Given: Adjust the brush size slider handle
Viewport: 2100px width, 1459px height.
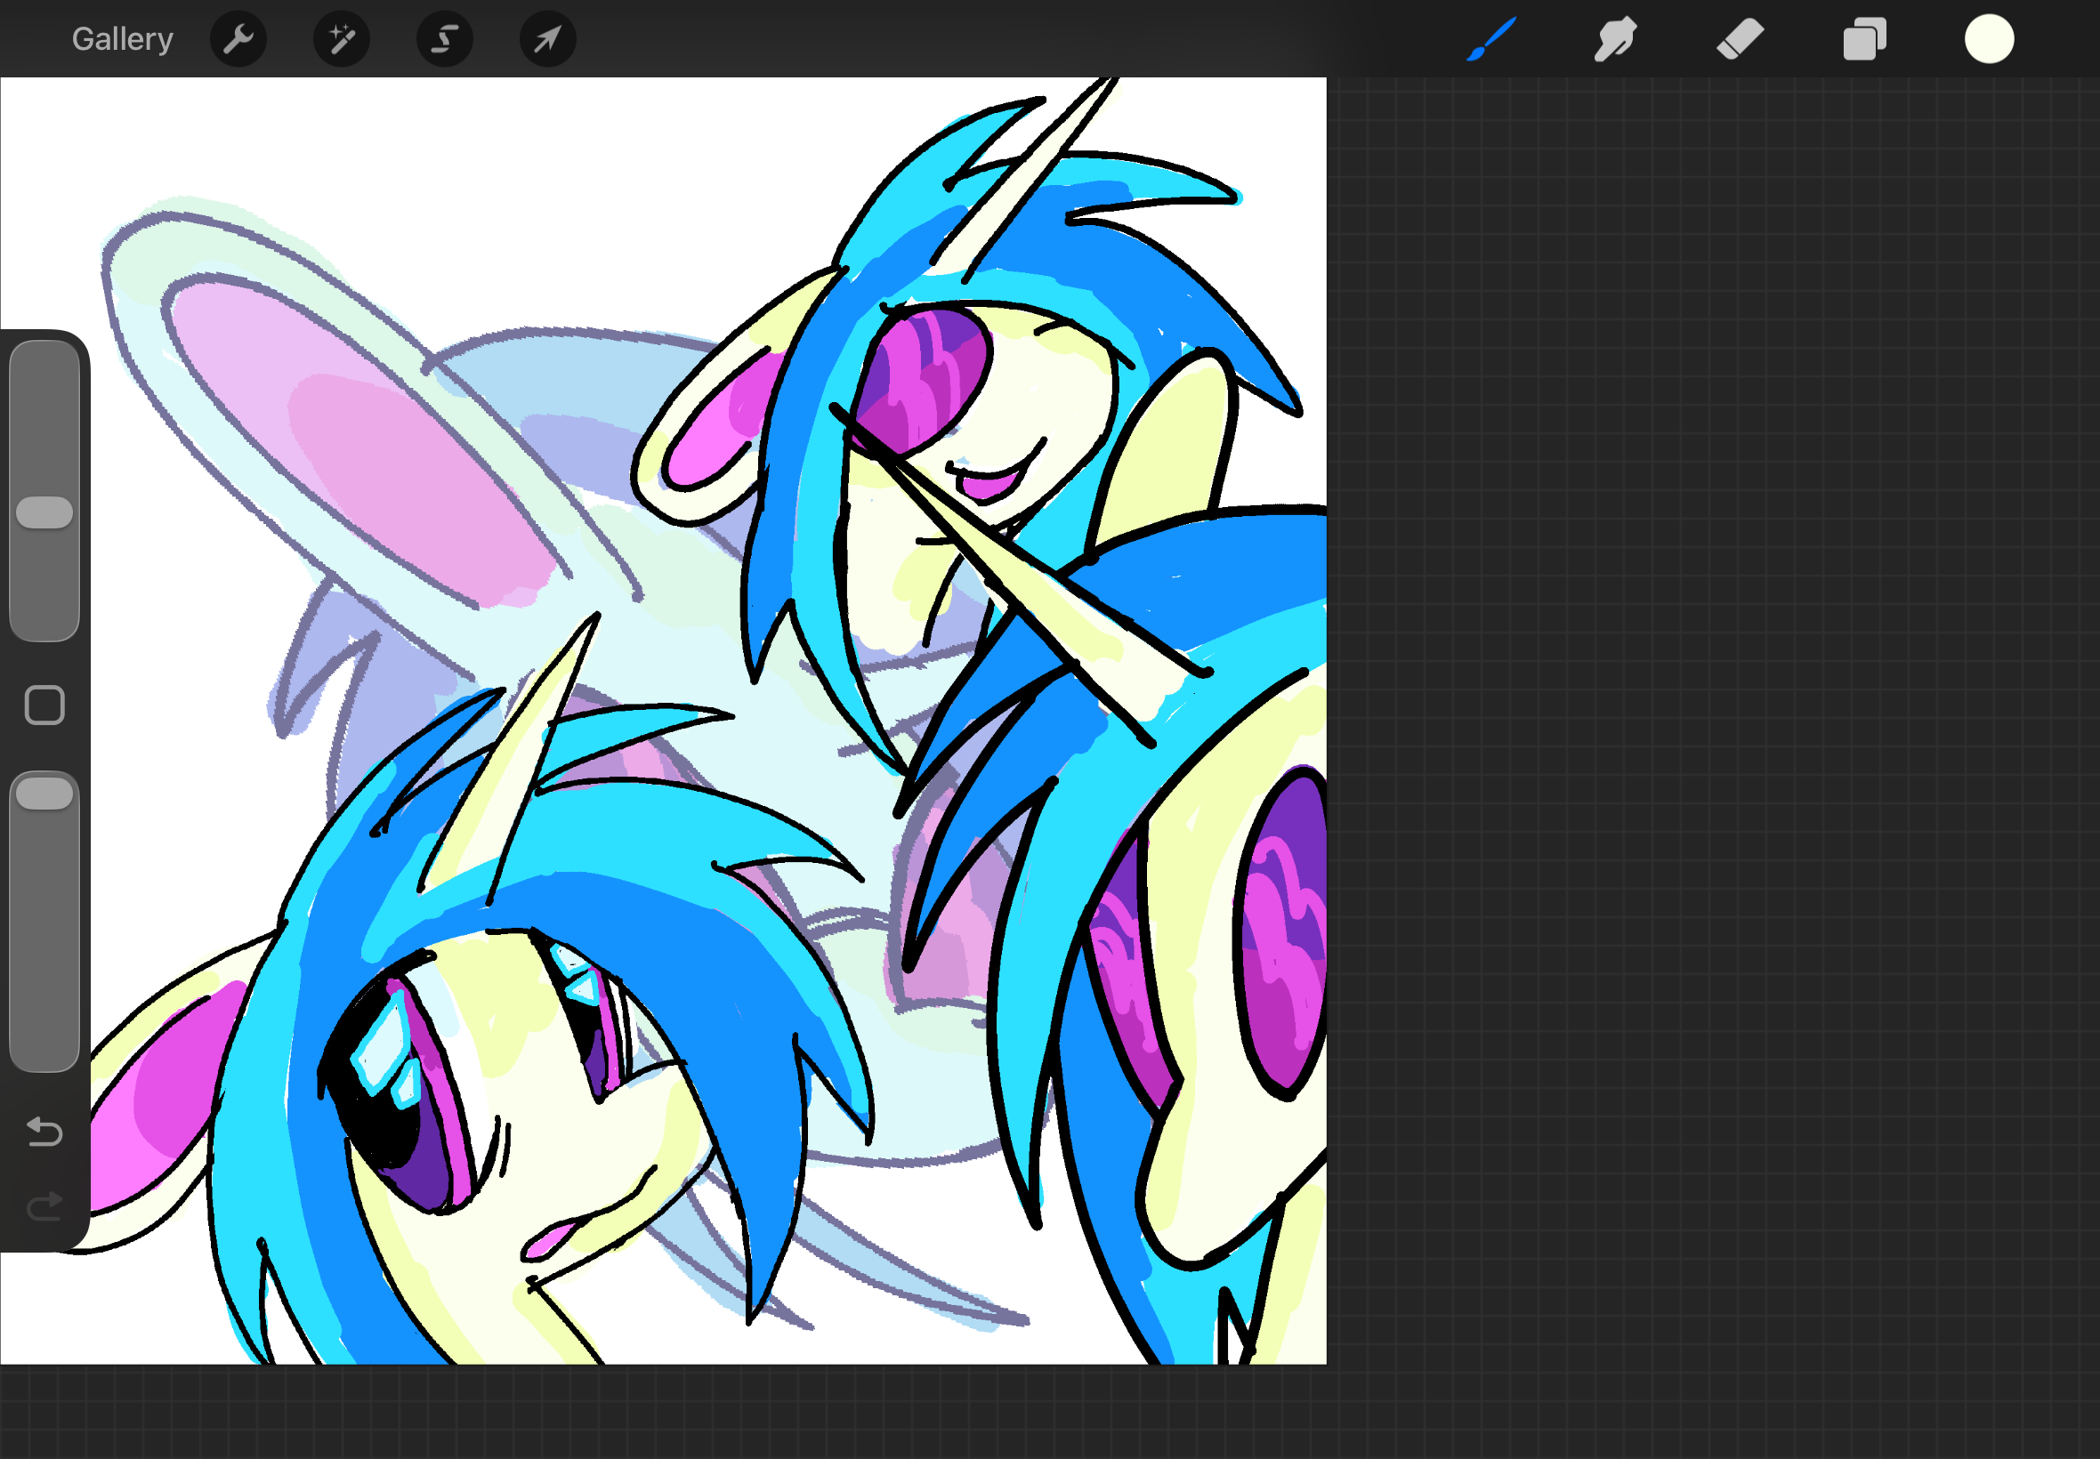Looking at the screenshot, I should (x=44, y=512).
